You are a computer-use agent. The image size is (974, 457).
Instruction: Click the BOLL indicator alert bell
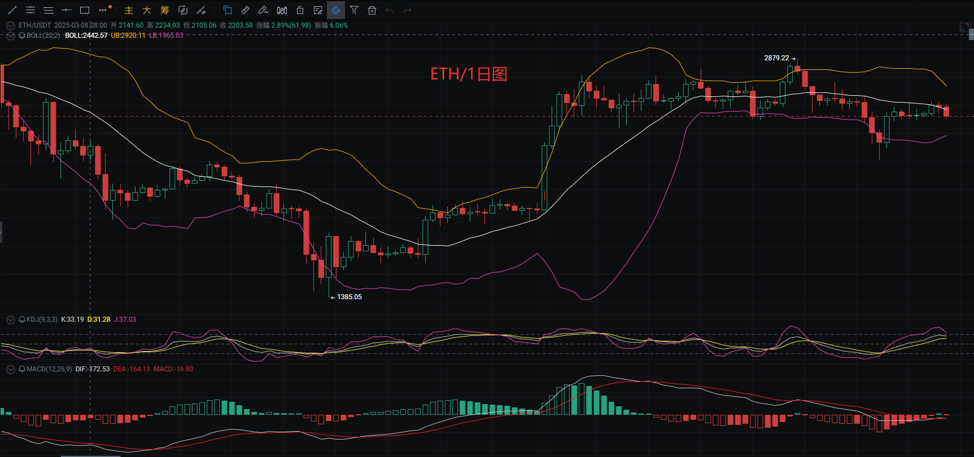point(22,36)
